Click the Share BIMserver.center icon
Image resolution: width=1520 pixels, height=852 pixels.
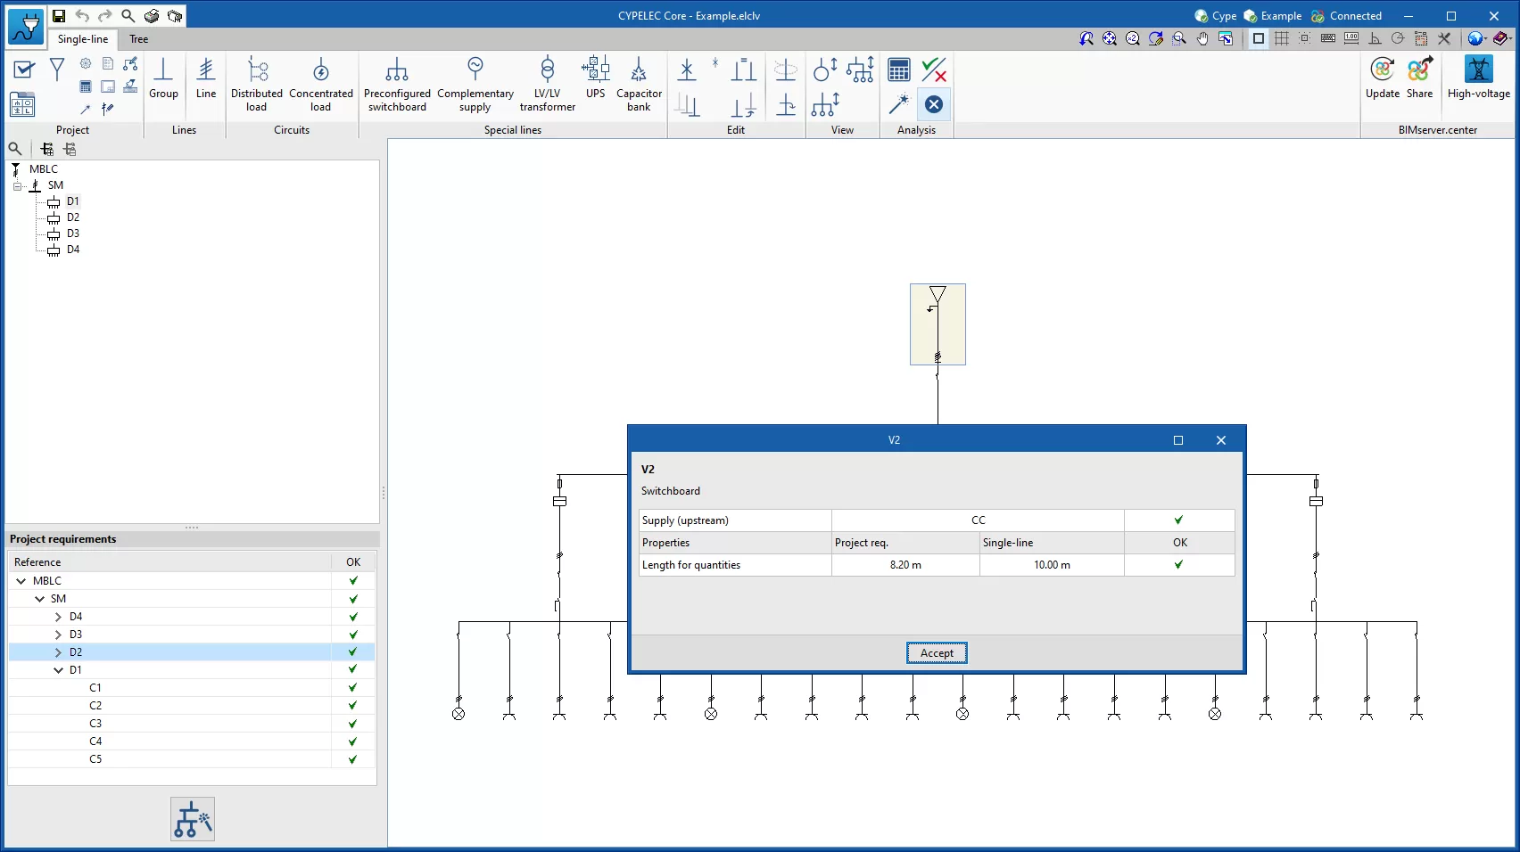(1419, 78)
